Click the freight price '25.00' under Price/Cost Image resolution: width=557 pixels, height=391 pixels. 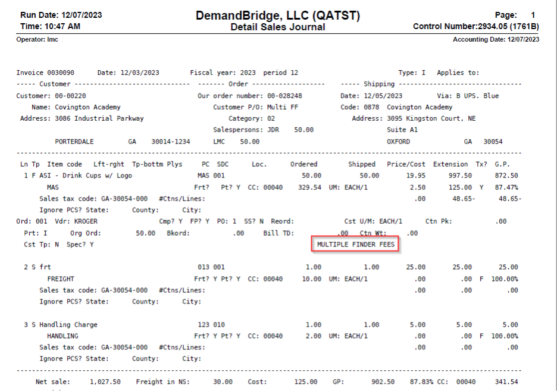pos(415,267)
